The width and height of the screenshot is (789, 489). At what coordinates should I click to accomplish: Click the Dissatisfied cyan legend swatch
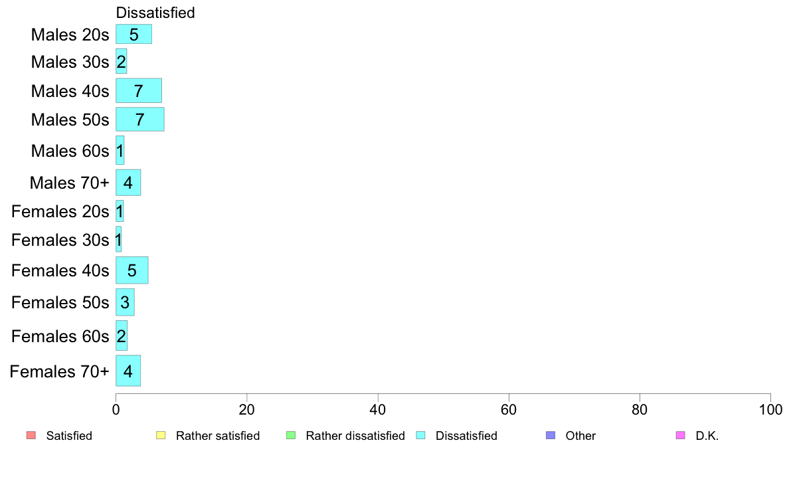coord(420,435)
